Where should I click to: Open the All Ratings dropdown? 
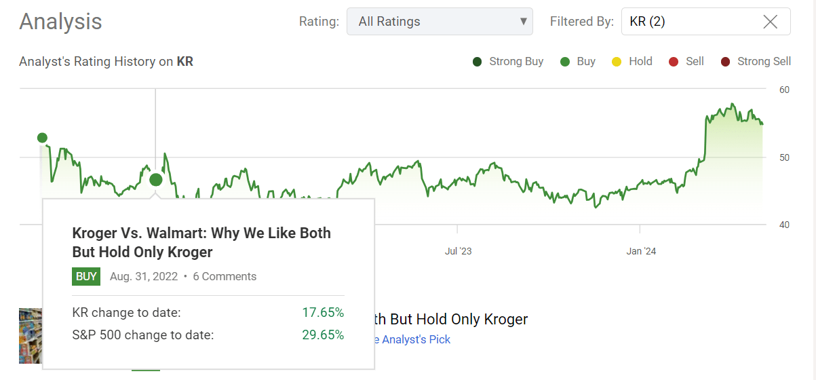440,22
